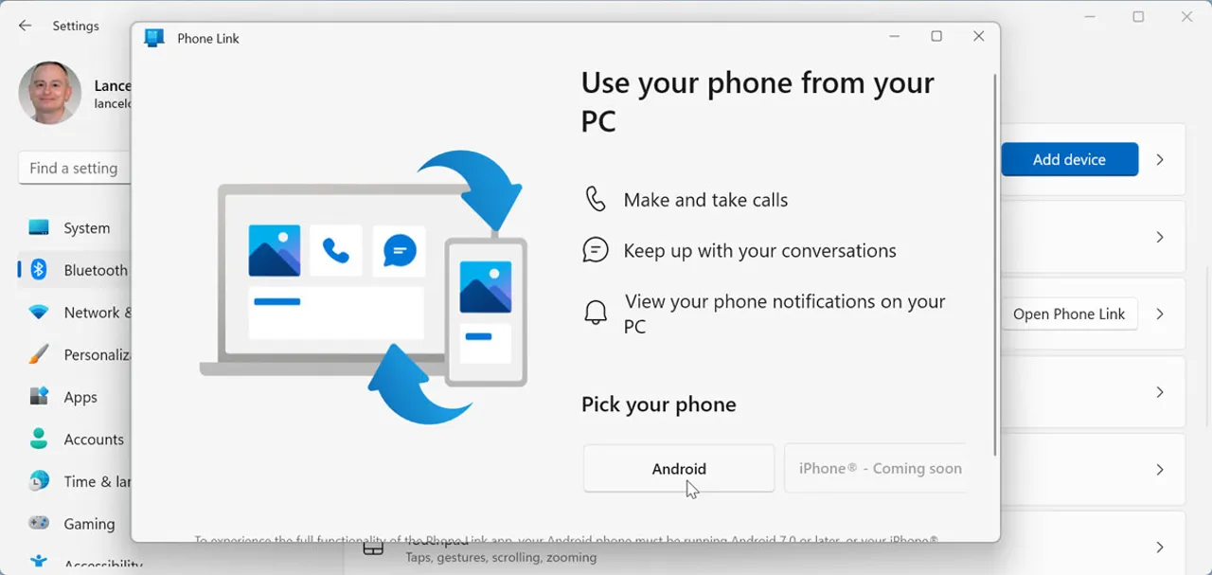Click the Find a setting search box
This screenshot has width=1212, height=575.
[74, 168]
